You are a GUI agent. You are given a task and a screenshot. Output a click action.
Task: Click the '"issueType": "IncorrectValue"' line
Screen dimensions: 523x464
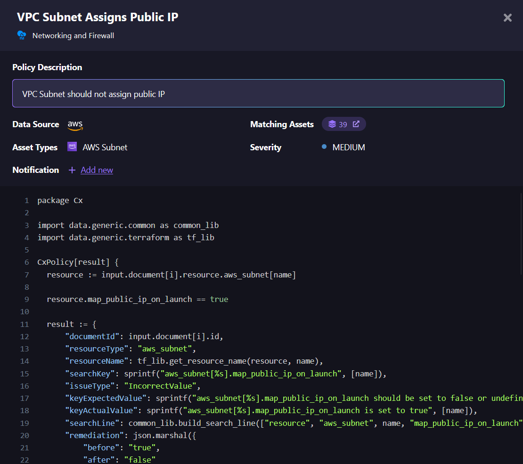[133, 386]
